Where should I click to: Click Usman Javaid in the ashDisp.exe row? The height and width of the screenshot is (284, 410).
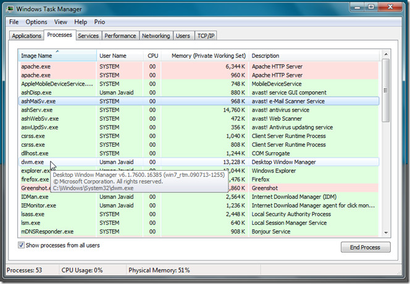click(116, 92)
